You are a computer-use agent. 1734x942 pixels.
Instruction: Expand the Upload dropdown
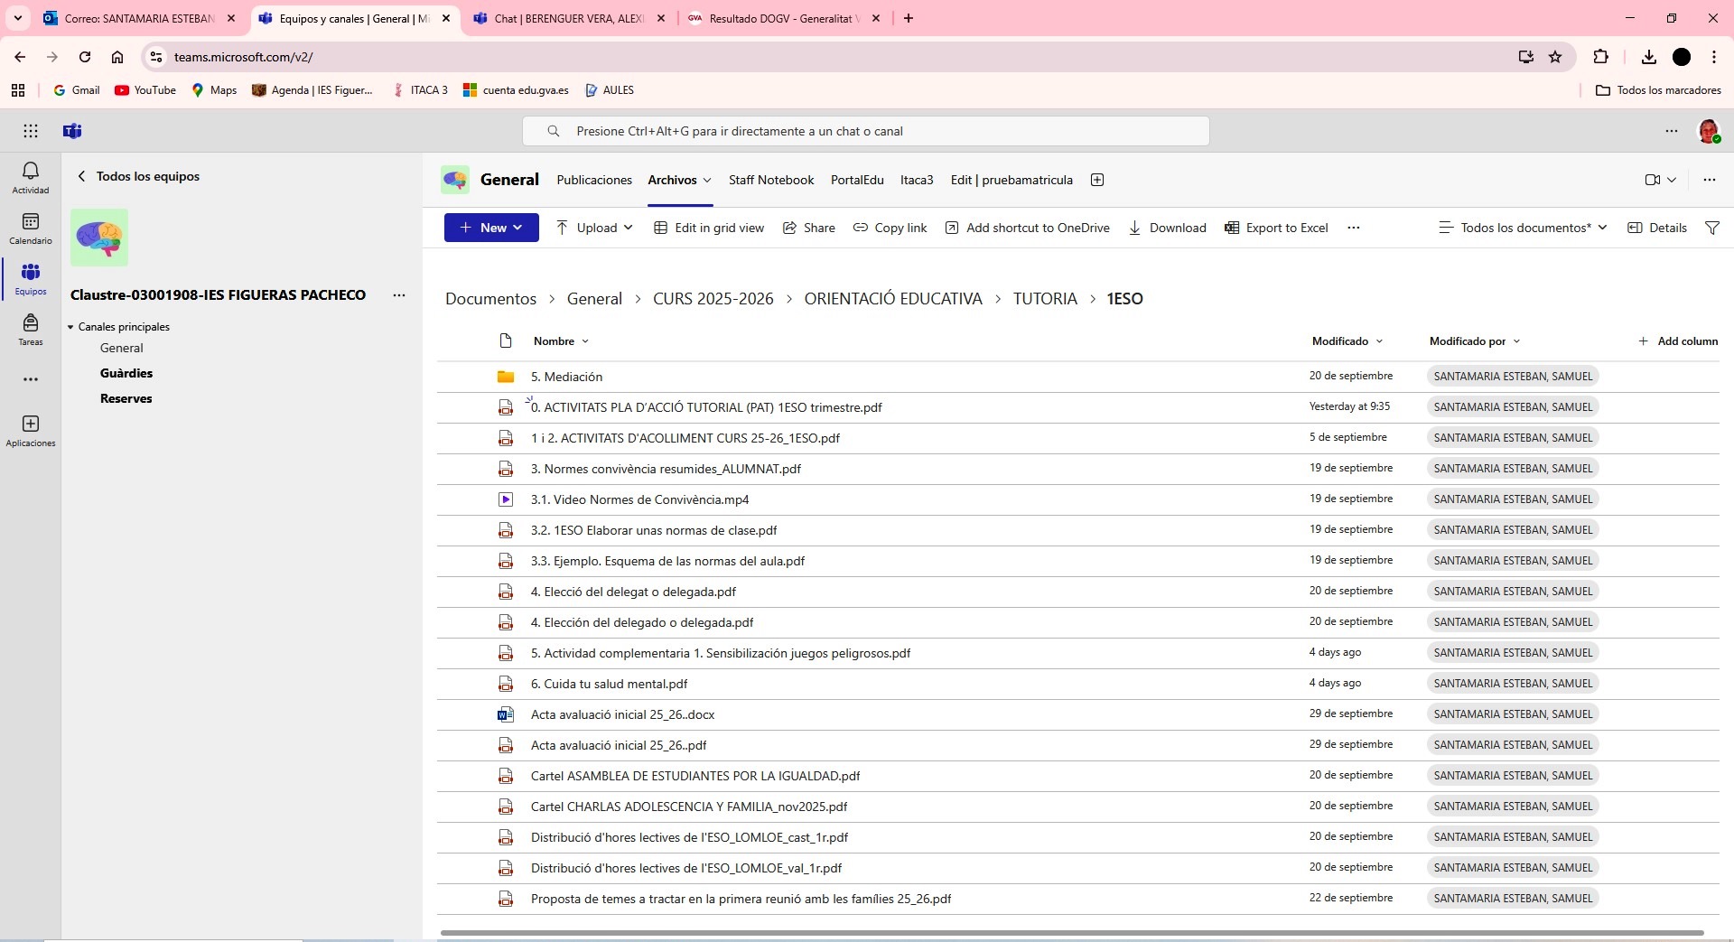(x=594, y=228)
